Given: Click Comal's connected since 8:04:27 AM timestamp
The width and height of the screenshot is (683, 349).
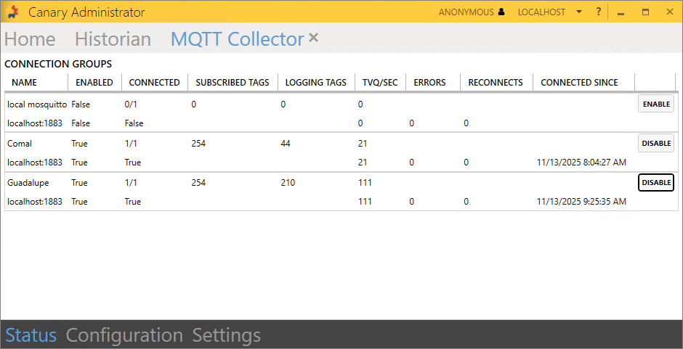Looking at the screenshot, I should 581,163.
